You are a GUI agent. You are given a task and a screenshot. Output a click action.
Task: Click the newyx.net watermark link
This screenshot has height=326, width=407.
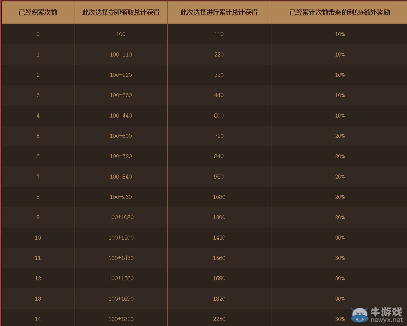[387, 320]
